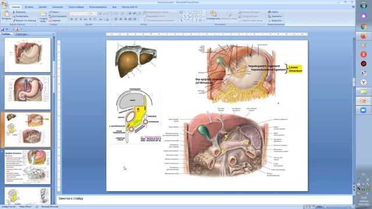Justify paragraph text
372x209 pixels.
[130, 19]
